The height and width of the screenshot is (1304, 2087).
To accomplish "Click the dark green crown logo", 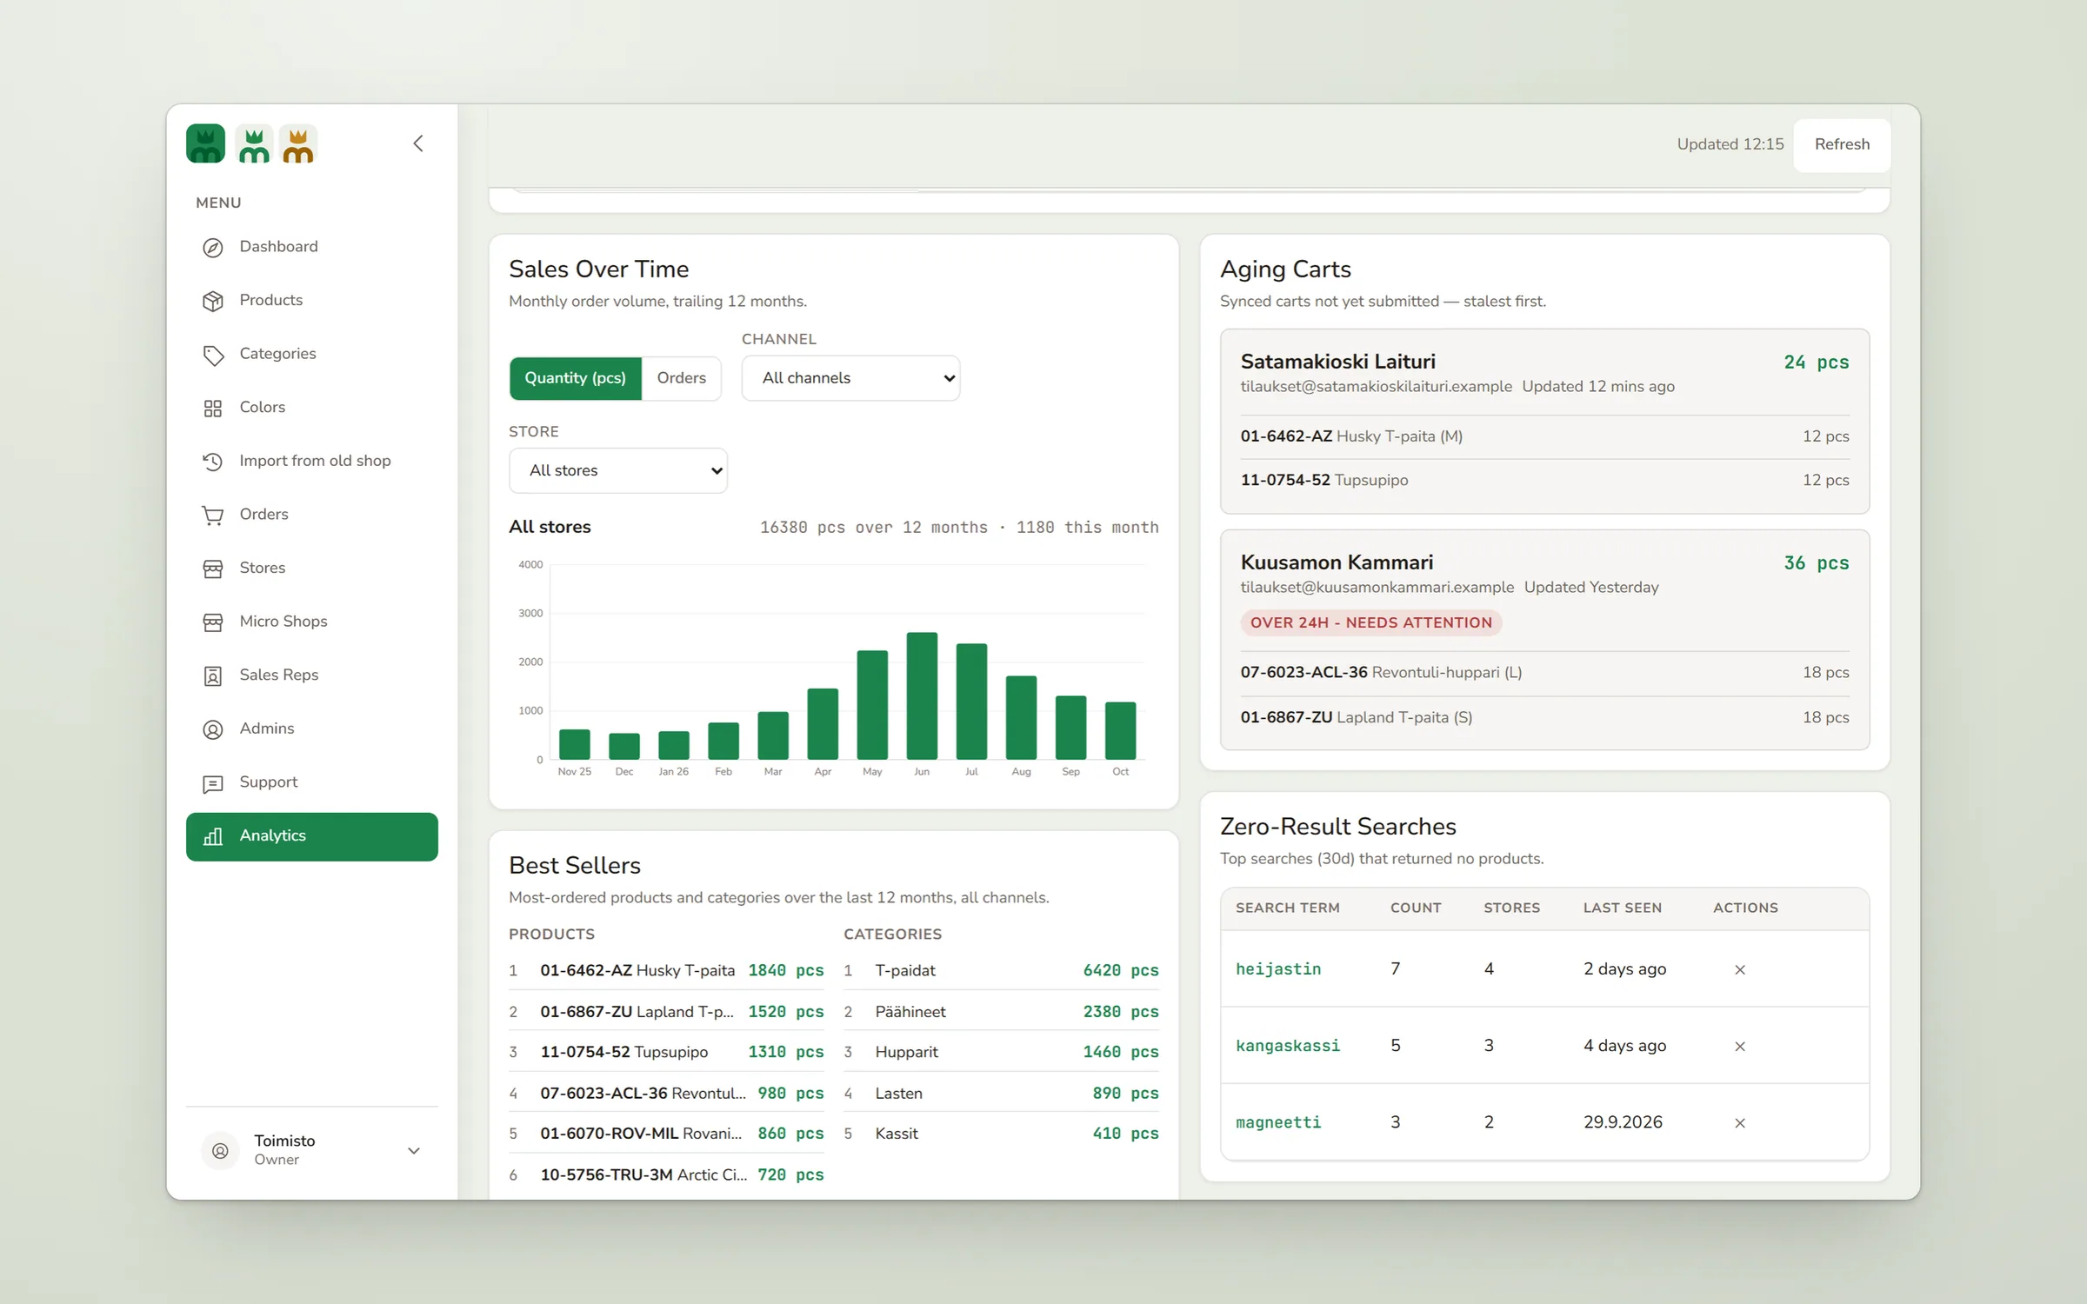I will pos(205,143).
